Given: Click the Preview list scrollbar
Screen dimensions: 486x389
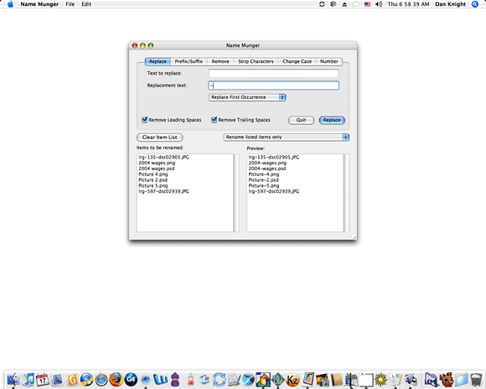Looking at the screenshot, I should click(x=346, y=193).
